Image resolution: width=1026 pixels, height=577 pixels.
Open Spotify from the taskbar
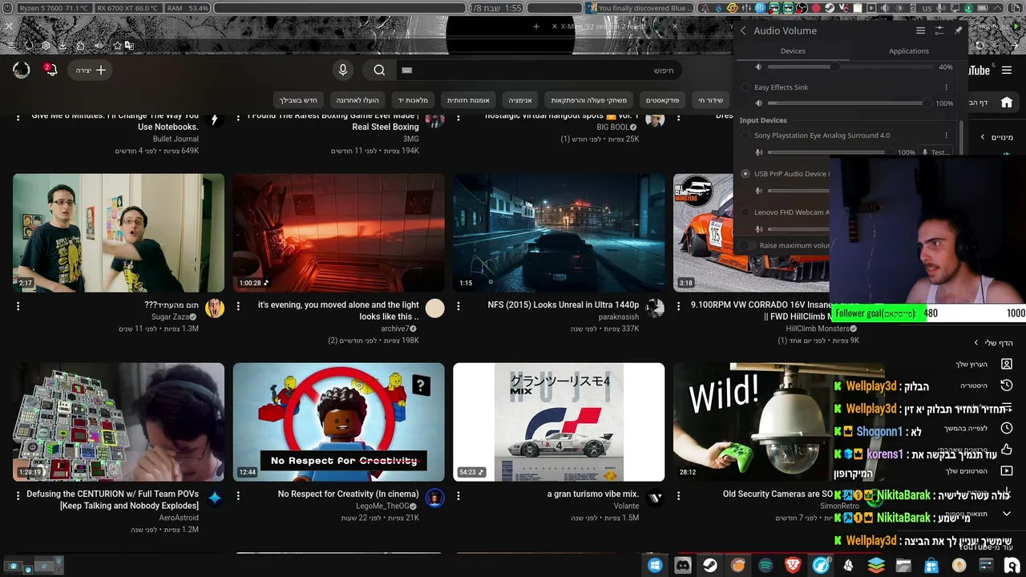tap(765, 565)
